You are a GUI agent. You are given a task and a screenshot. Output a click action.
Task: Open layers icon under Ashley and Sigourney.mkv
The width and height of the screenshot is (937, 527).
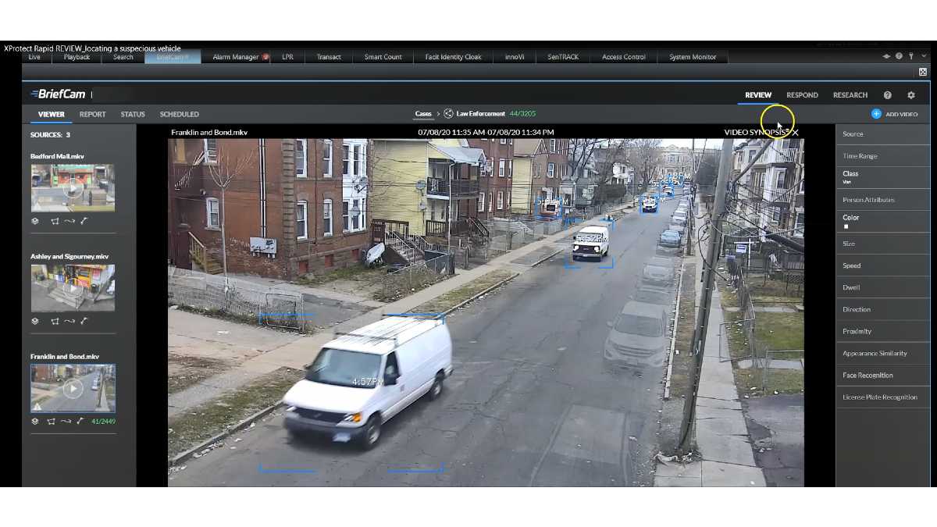click(x=35, y=321)
